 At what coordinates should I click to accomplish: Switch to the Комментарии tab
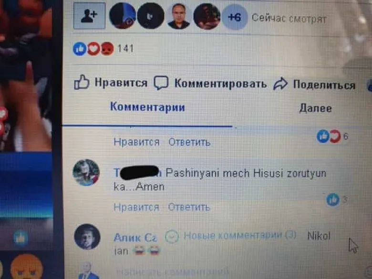[147, 107]
